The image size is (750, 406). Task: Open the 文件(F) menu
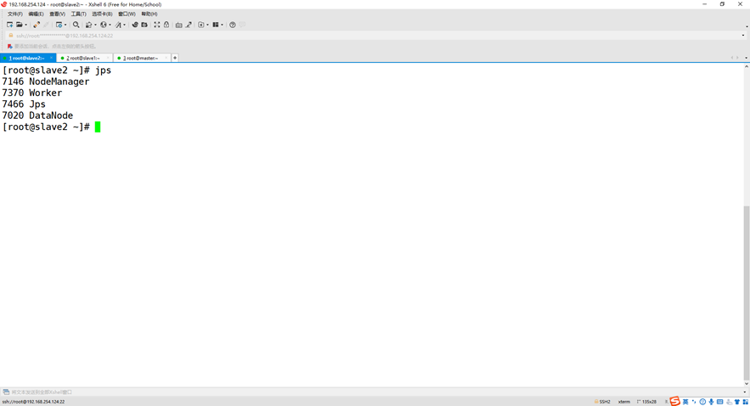pos(14,14)
